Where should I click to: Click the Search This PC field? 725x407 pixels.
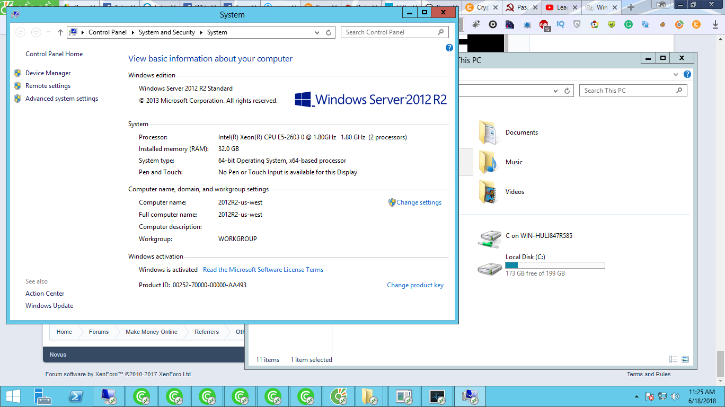coord(633,91)
